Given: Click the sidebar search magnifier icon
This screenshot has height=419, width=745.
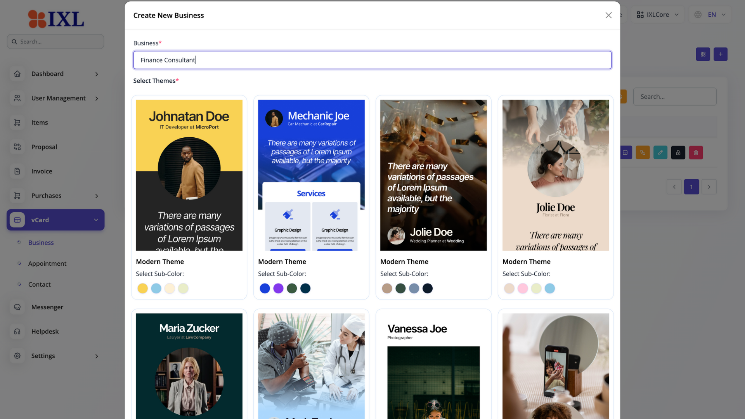Looking at the screenshot, I should point(14,42).
